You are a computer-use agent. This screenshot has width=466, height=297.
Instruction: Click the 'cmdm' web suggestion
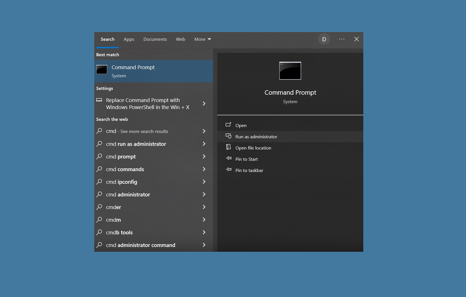(154, 220)
